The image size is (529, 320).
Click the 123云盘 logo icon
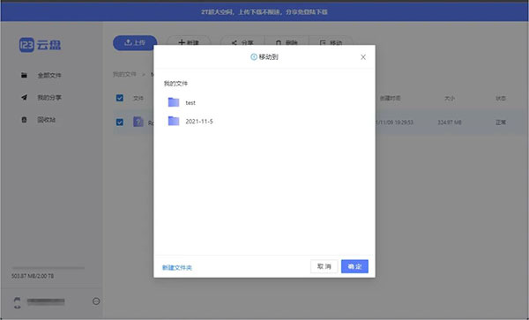(x=26, y=45)
